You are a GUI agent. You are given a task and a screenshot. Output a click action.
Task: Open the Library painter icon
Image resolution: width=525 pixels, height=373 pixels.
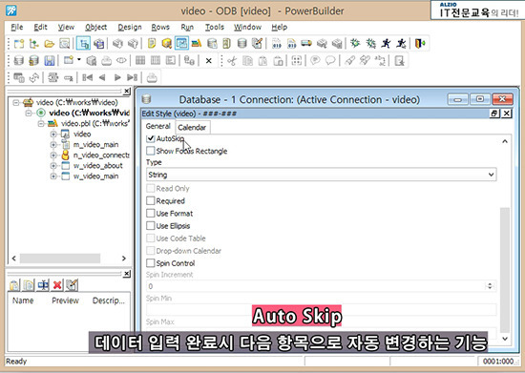click(197, 44)
